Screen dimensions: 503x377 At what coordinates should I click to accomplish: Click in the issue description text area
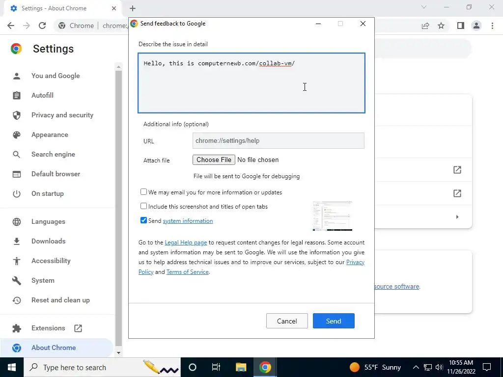(251, 83)
